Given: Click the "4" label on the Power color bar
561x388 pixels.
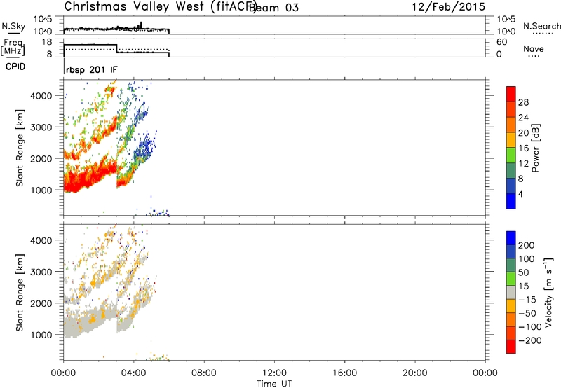Looking at the screenshot, I should click(520, 194).
